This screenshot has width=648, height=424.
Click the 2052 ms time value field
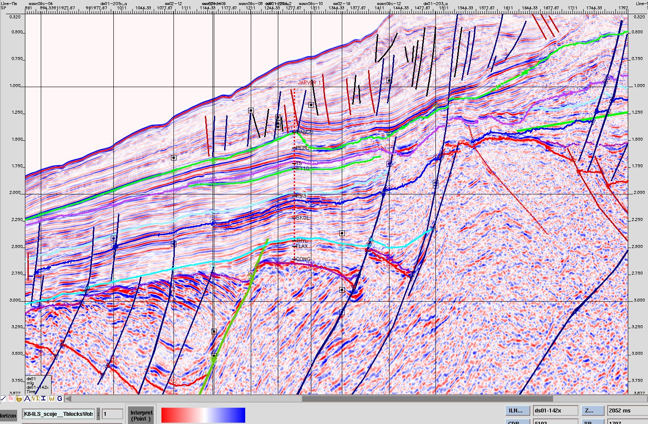coord(627,411)
